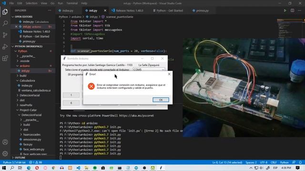Switch to Release Notes: 1.48.0 tab
Image resolution: width=305 pixels, height=171 pixels.
tap(129, 10)
